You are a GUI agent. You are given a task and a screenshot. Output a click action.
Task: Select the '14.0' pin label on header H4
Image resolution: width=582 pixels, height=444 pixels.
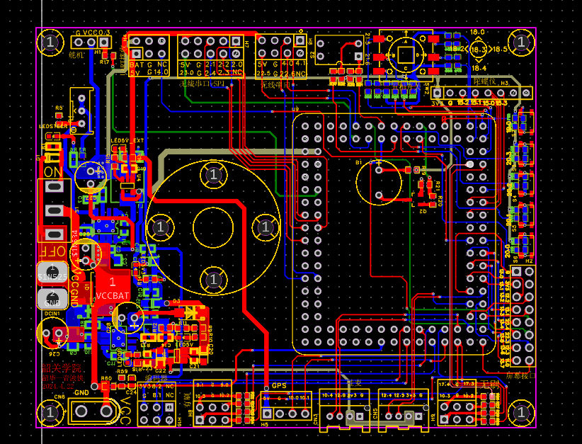(x=161, y=72)
